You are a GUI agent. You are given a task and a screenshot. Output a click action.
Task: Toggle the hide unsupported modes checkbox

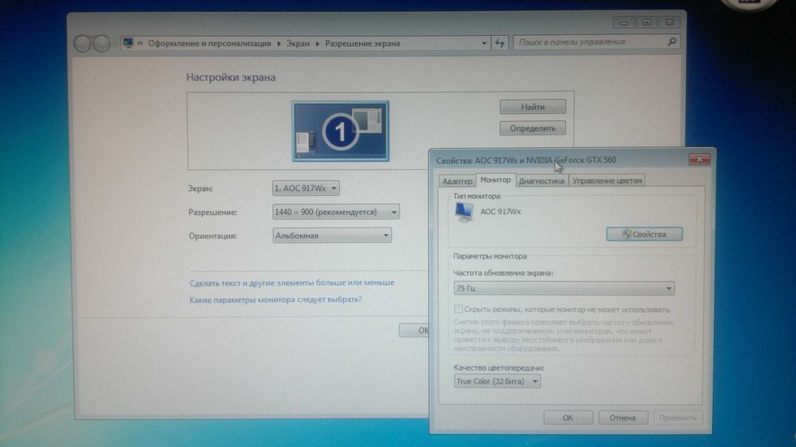click(458, 309)
